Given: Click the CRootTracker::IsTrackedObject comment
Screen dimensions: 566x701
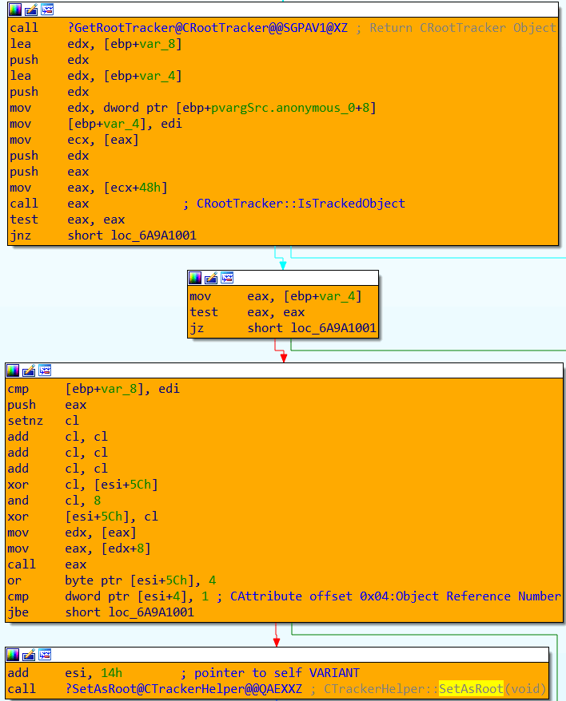Looking at the screenshot, I should [301, 204].
